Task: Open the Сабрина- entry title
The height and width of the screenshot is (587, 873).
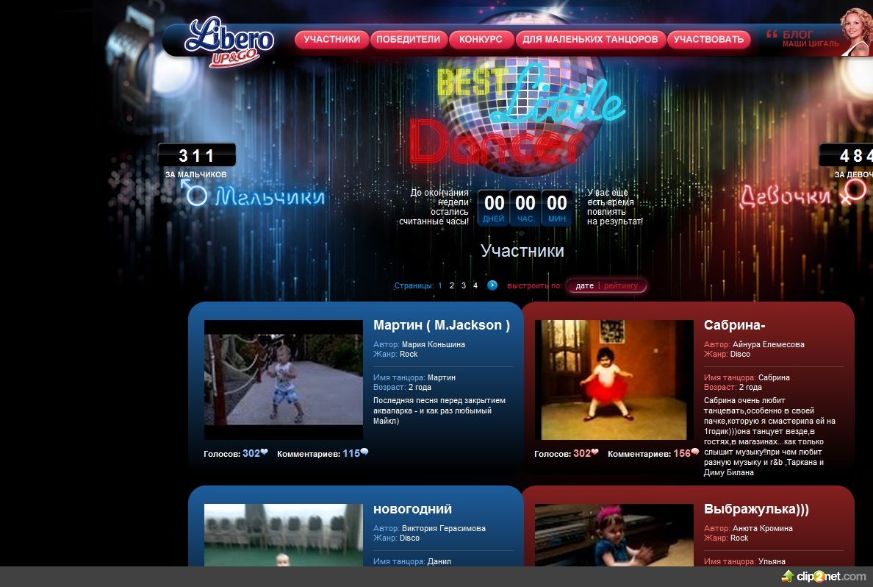Action: pos(734,325)
